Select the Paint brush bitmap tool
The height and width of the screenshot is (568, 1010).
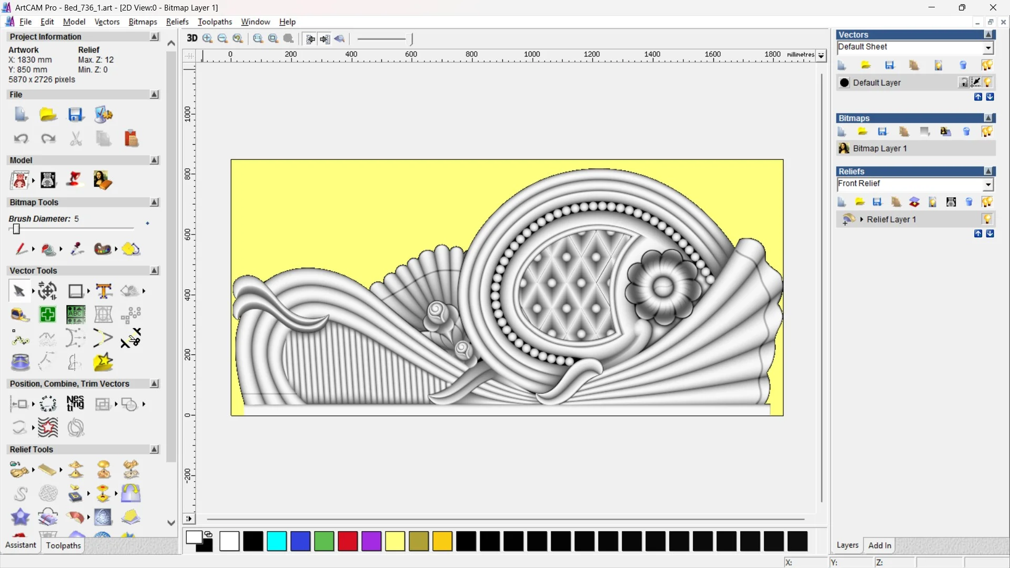21,249
